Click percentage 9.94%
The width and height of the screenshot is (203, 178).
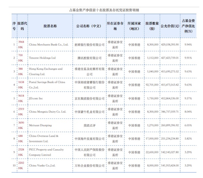click(188, 44)
